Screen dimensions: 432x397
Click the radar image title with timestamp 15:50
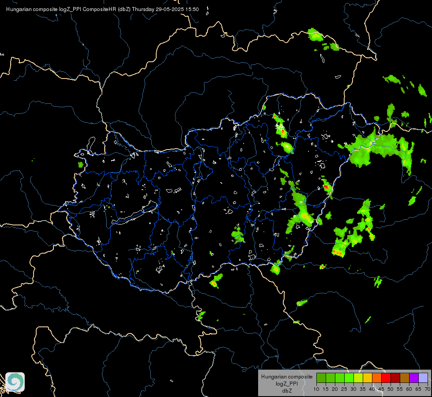pyautogui.click(x=102, y=9)
